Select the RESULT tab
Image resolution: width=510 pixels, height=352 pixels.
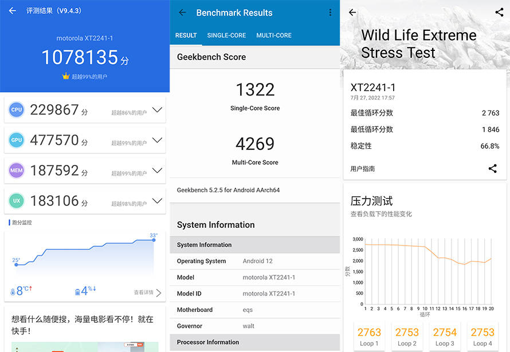point(186,35)
